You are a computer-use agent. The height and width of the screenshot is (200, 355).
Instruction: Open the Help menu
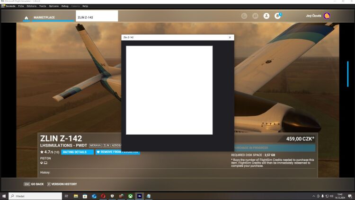tap(85, 6)
